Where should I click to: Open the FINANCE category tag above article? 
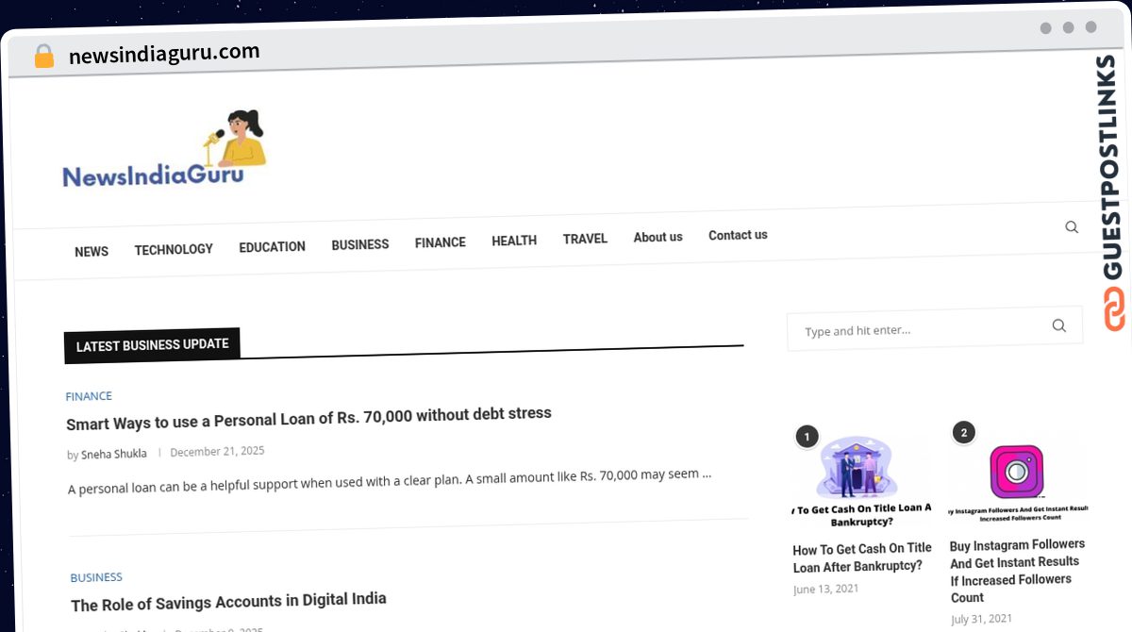[89, 396]
